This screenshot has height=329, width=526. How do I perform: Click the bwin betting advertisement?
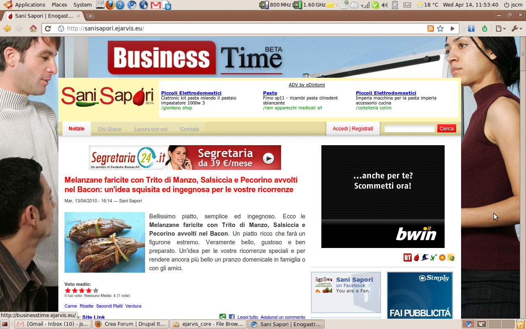pos(383,197)
